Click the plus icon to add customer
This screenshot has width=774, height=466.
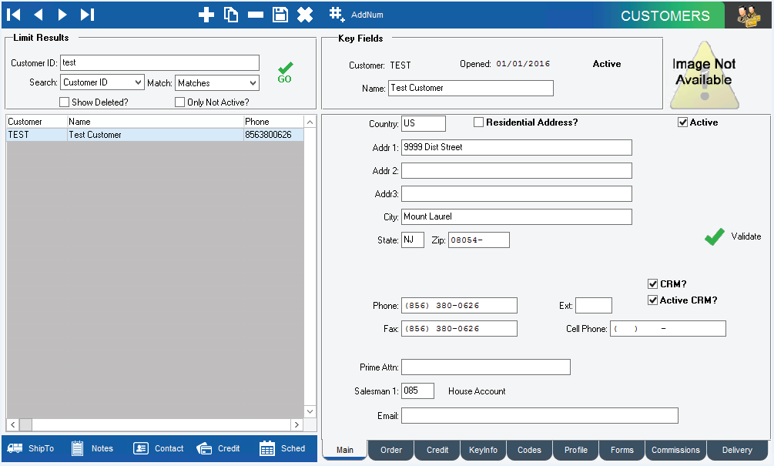point(206,15)
